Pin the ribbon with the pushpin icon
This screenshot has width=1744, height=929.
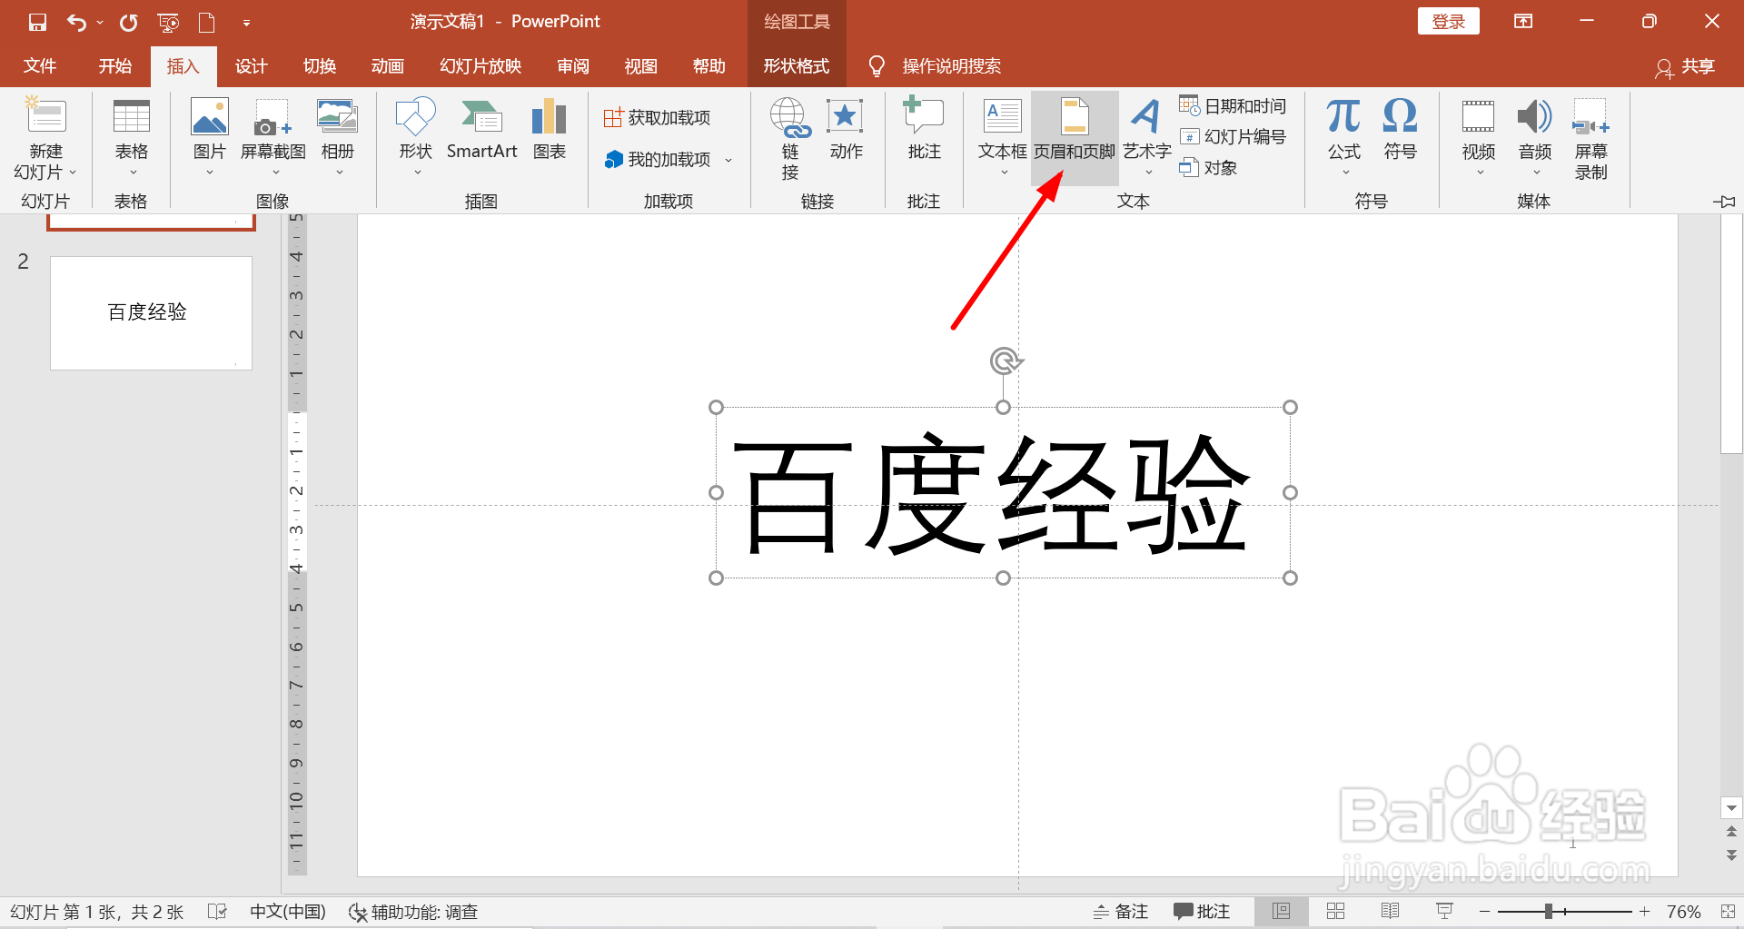click(1724, 202)
